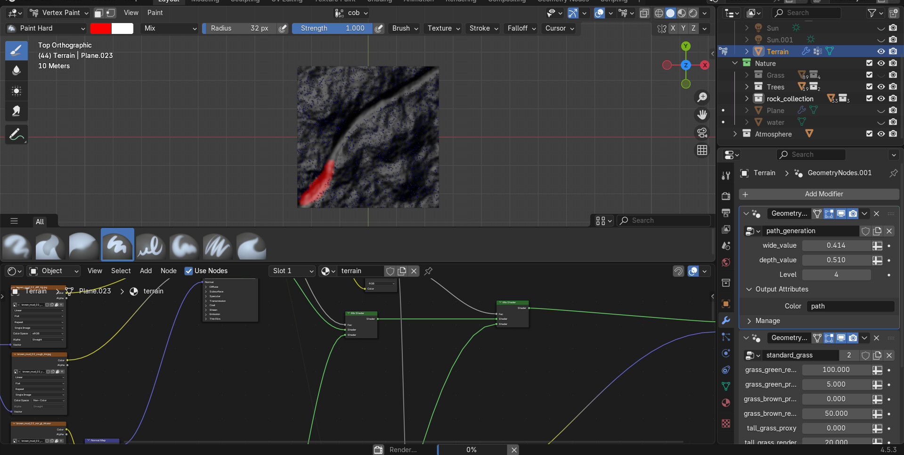
Task: Click the green Y axis gizmo
Action: (686, 46)
